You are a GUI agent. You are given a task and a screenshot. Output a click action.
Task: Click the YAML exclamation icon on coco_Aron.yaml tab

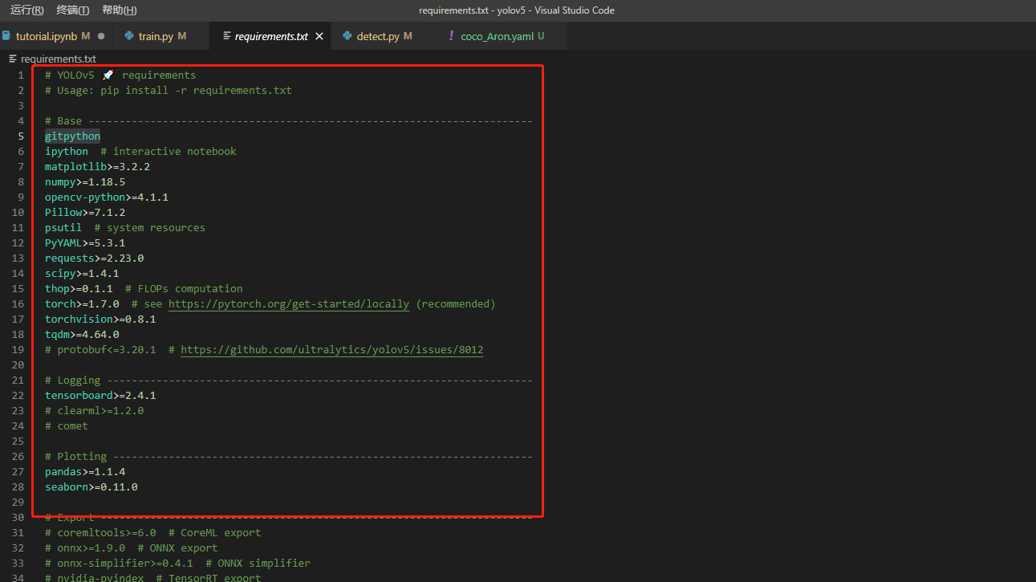451,36
